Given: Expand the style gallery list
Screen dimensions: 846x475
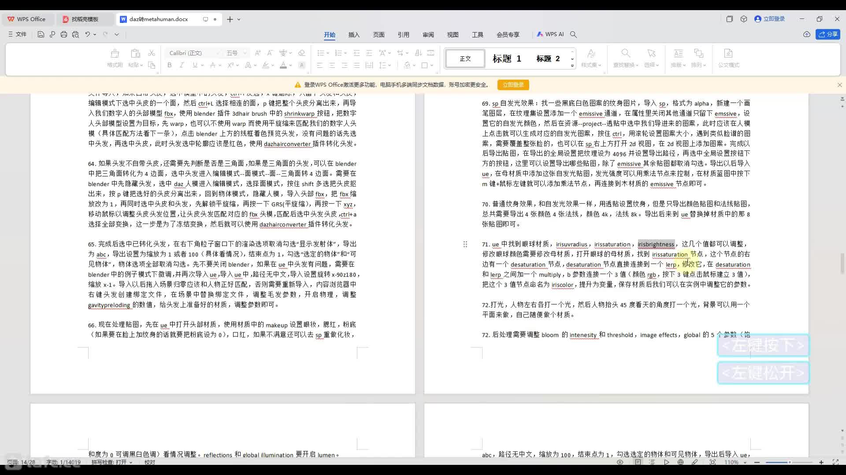Looking at the screenshot, I should click(x=572, y=66).
